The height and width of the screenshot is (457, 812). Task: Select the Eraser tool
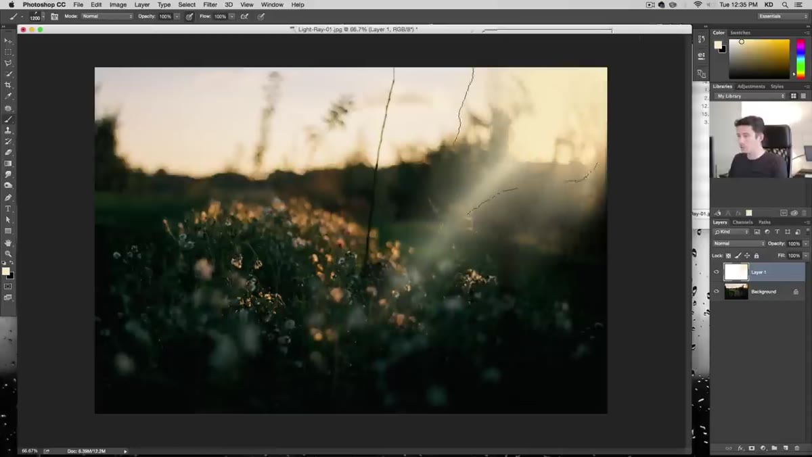coord(8,152)
